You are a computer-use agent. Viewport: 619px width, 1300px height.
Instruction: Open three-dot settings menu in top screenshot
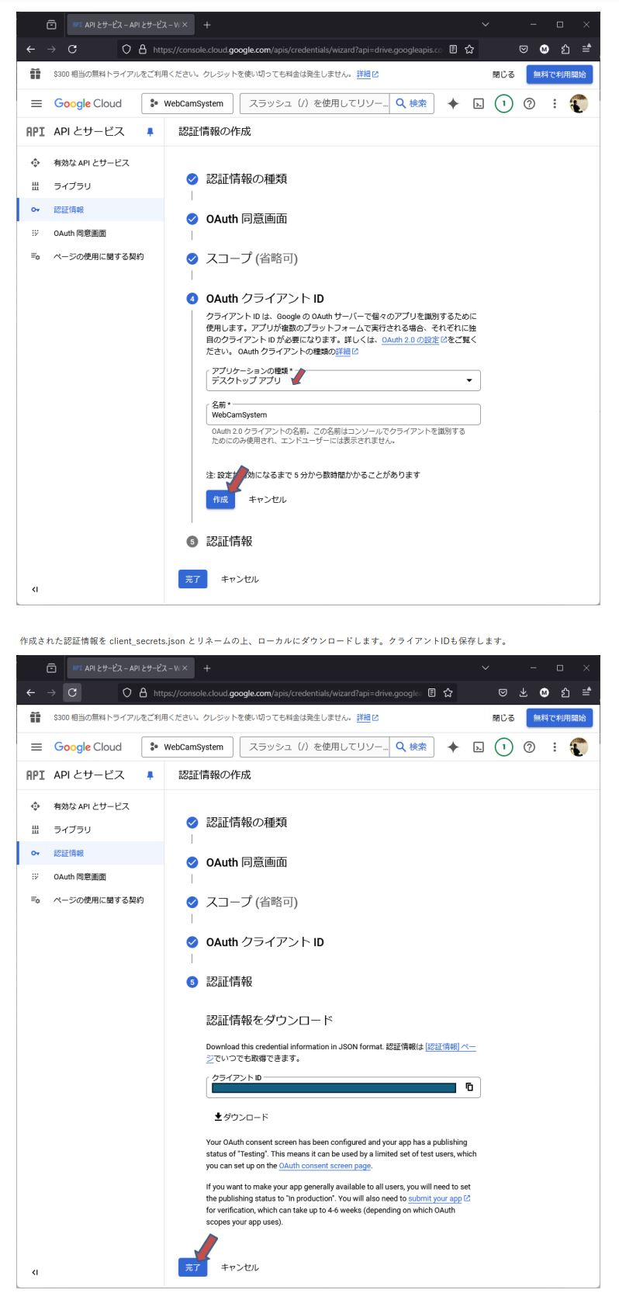[554, 103]
